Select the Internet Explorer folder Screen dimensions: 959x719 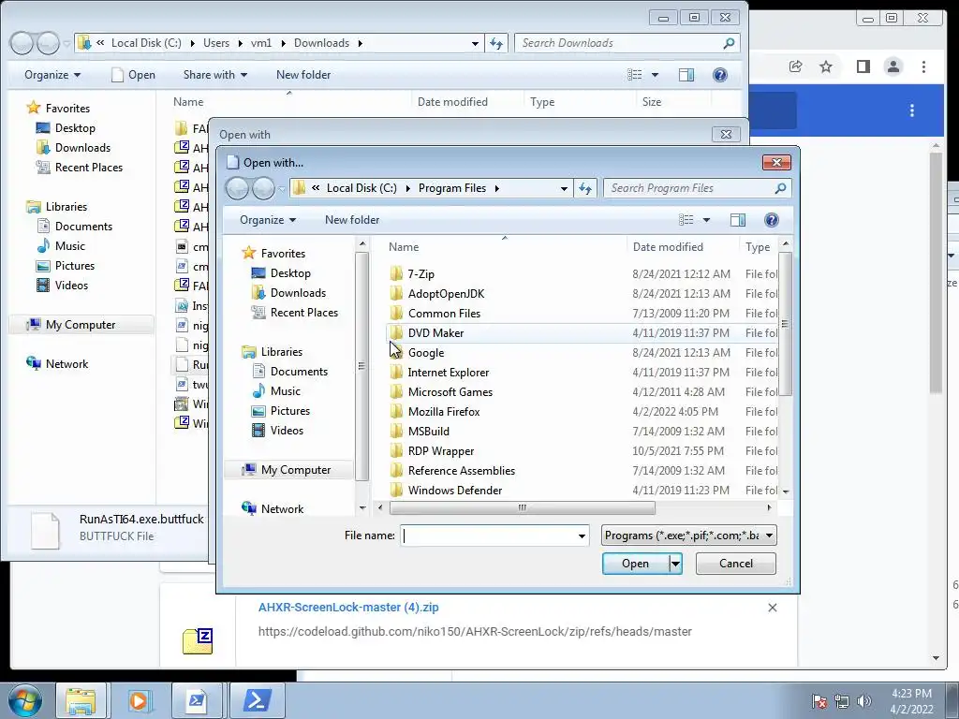pyautogui.click(x=449, y=373)
